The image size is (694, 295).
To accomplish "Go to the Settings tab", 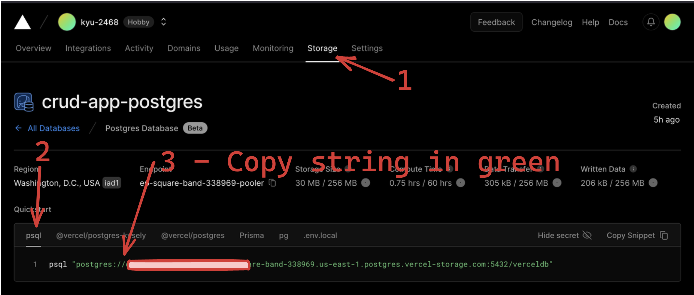I will tap(367, 48).
